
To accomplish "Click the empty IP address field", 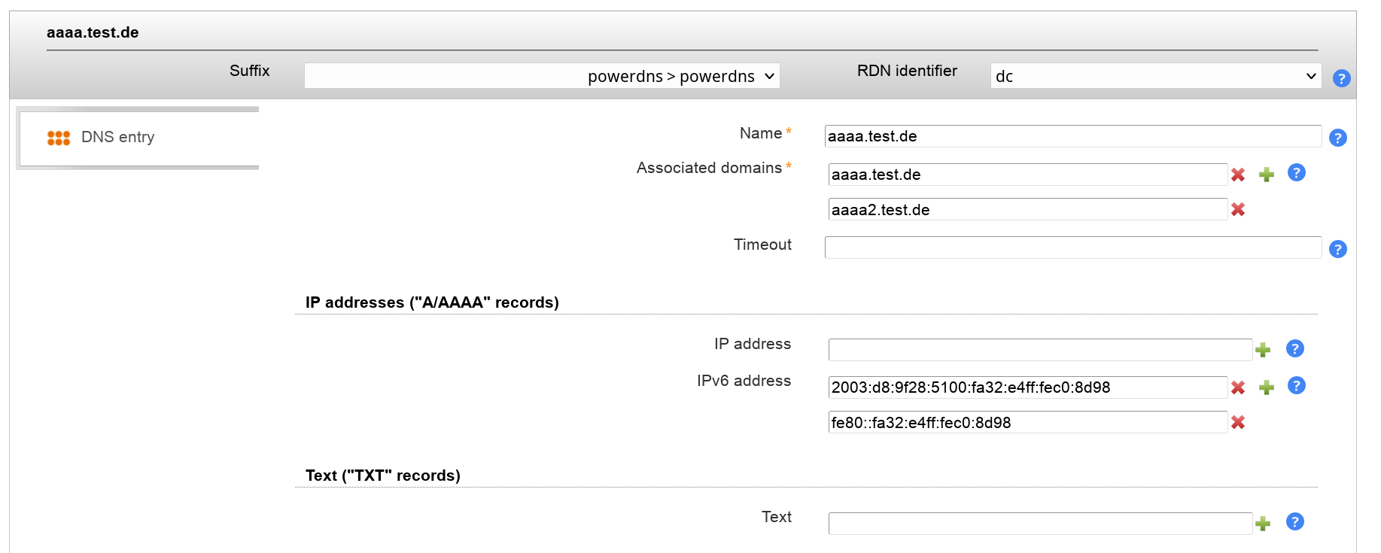I will coord(1039,350).
